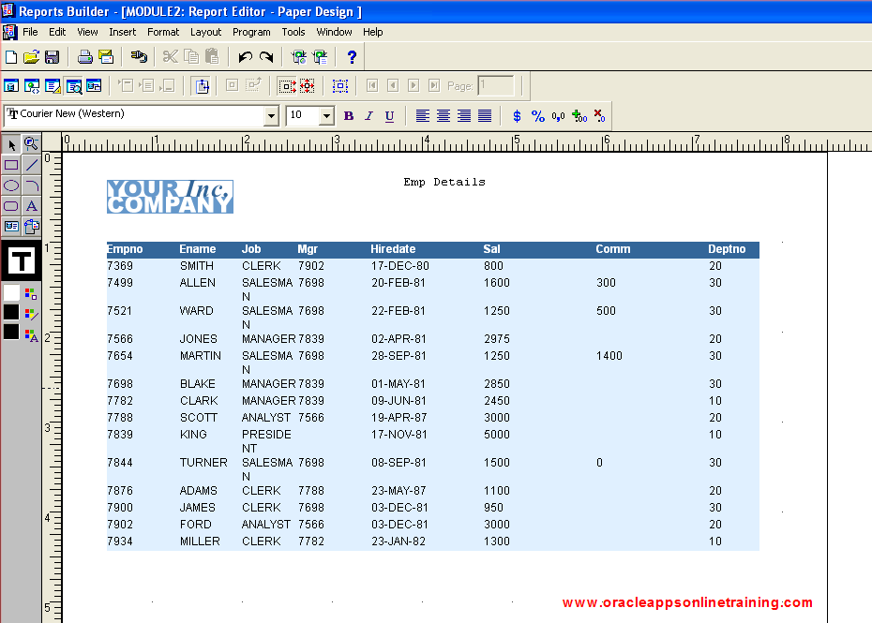Open the File menu

[30, 32]
